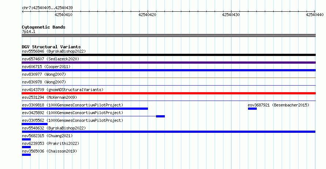Image resolution: width=326 pixels, height=169 pixels.
Task: Click the purple nsv6574607 variant bar
Action: pyautogui.click(x=168, y=63)
